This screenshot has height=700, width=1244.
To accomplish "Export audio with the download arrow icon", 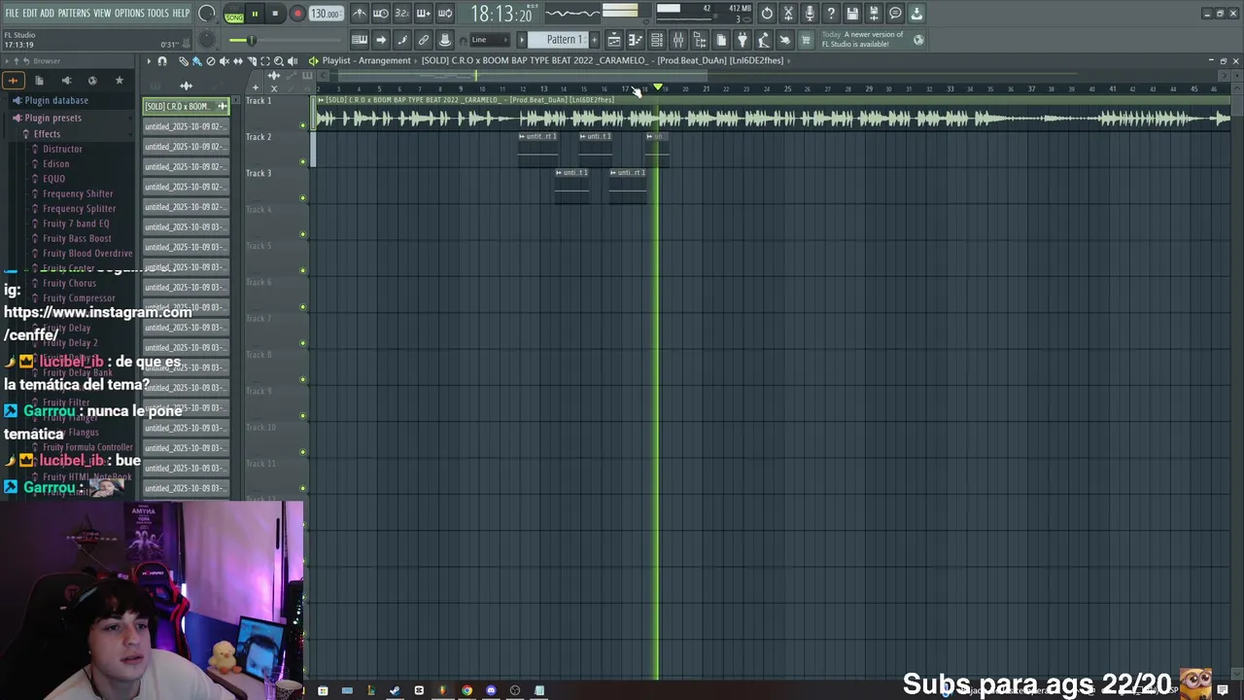I will coord(916,14).
